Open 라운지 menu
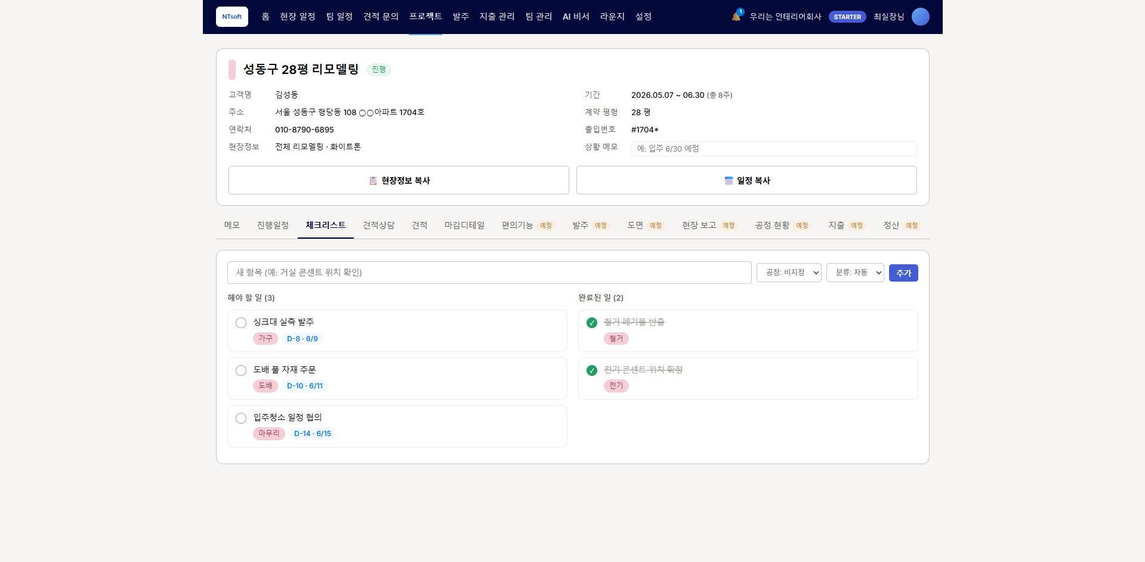This screenshot has height=562, width=1145. tap(612, 17)
